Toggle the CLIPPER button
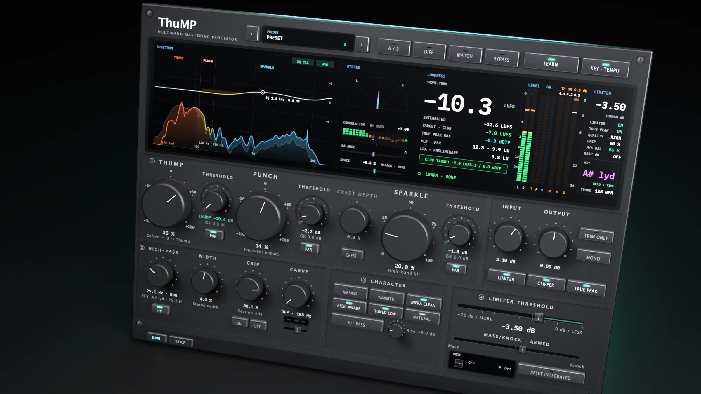The height and width of the screenshot is (394, 701). pyautogui.click(x=546, y=283)
